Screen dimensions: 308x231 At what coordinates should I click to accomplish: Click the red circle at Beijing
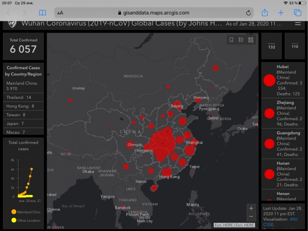tap(176, 104)
